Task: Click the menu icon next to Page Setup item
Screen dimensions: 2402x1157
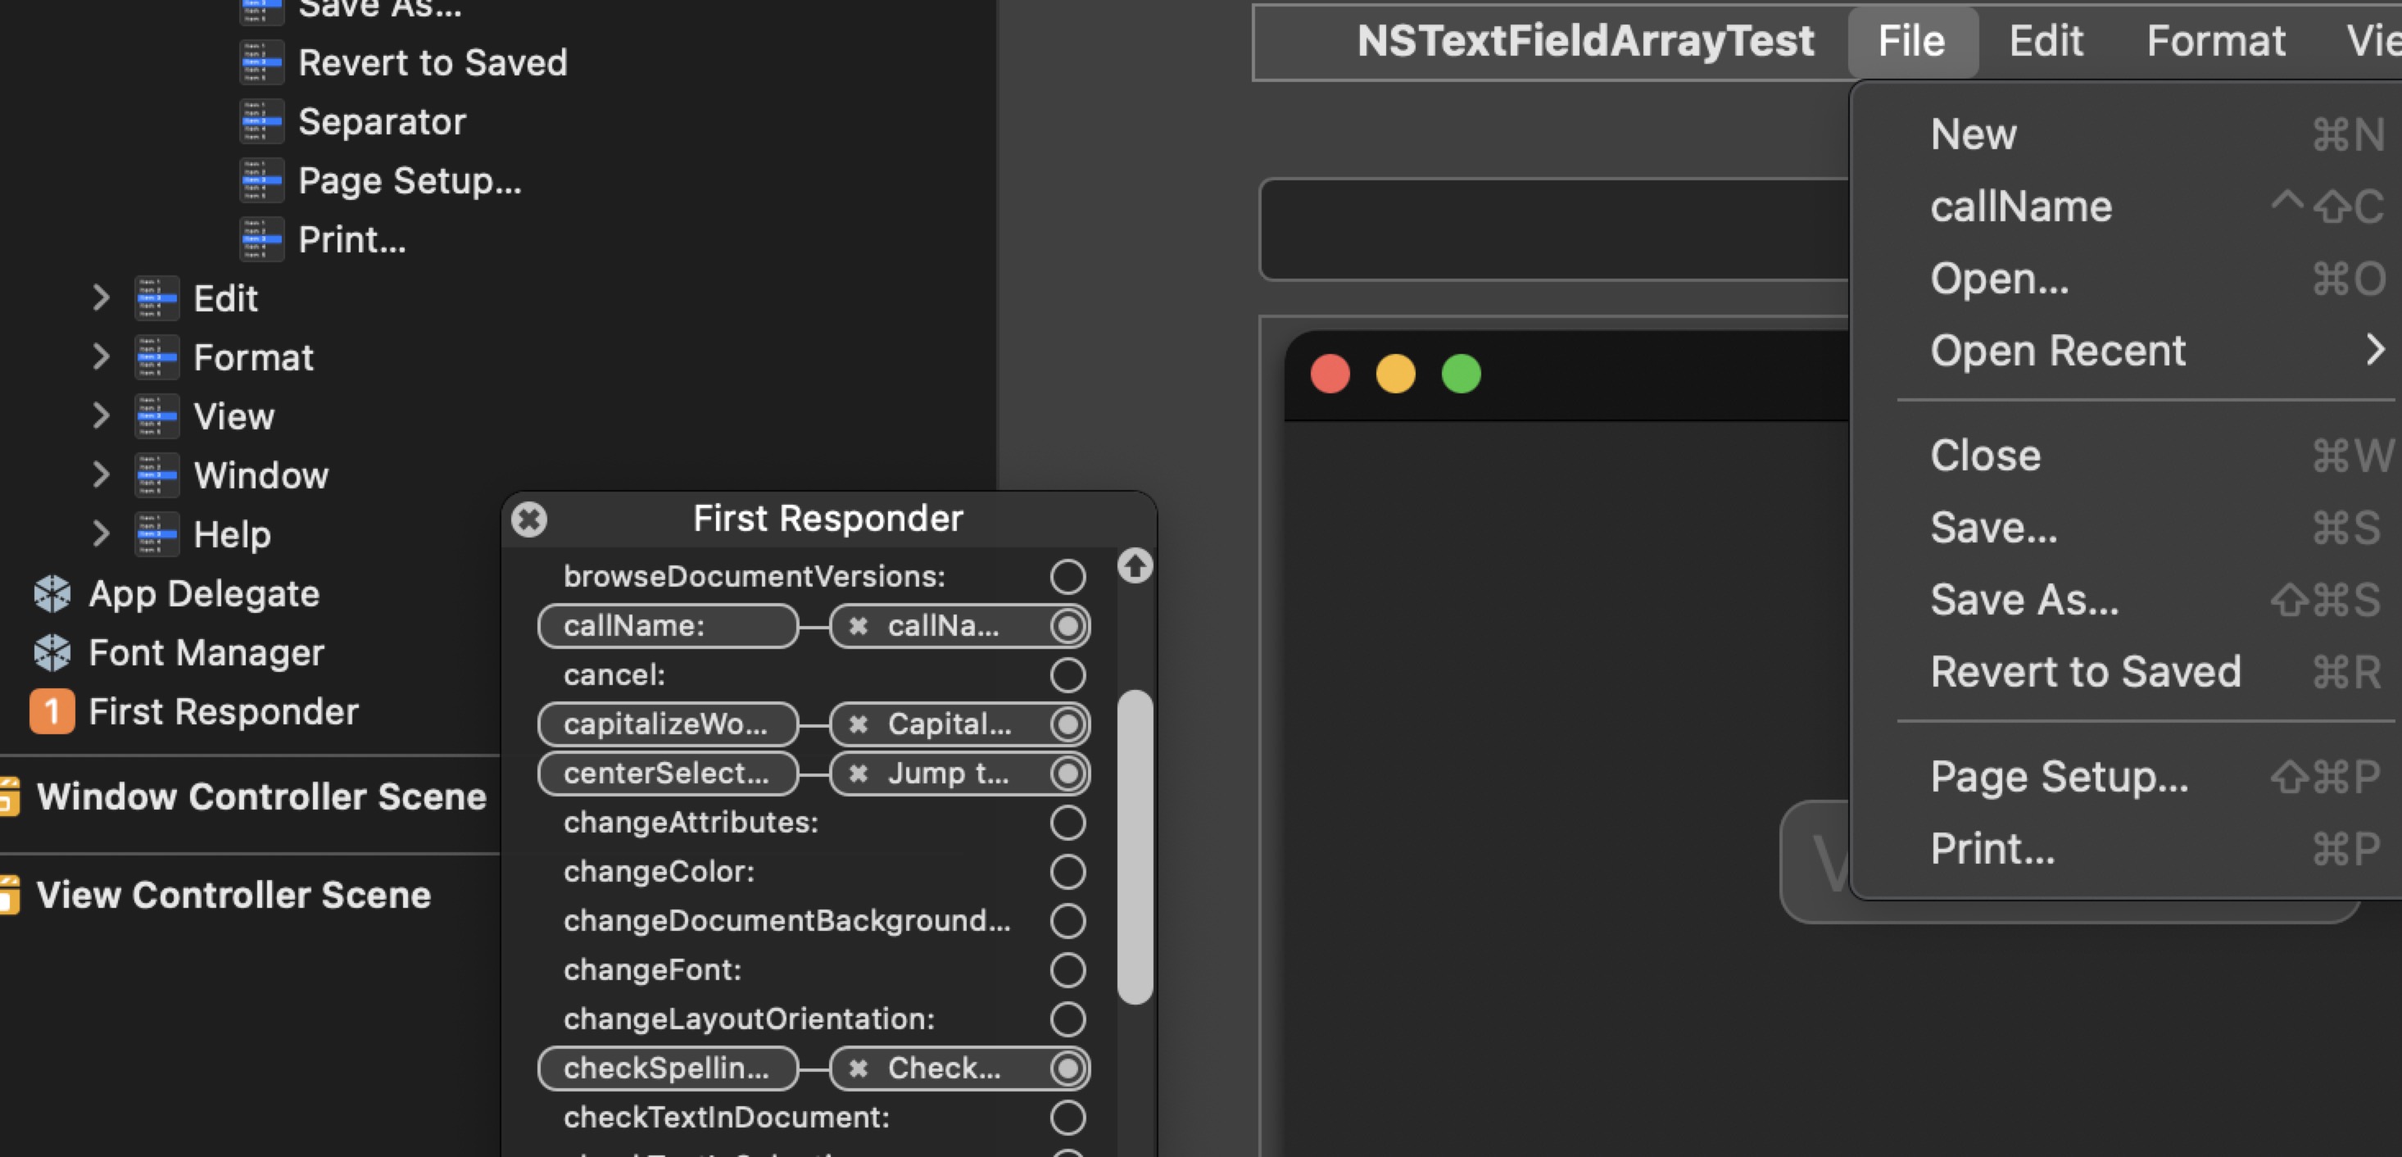Action: (x=262, y=180)
